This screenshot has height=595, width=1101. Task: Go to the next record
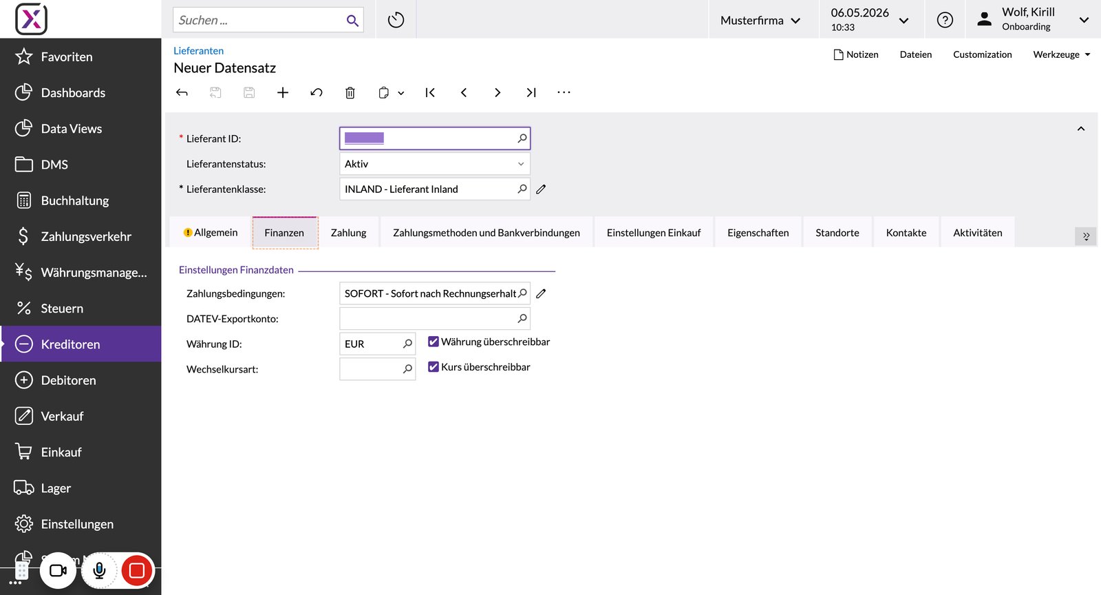(x=498, y=92)
